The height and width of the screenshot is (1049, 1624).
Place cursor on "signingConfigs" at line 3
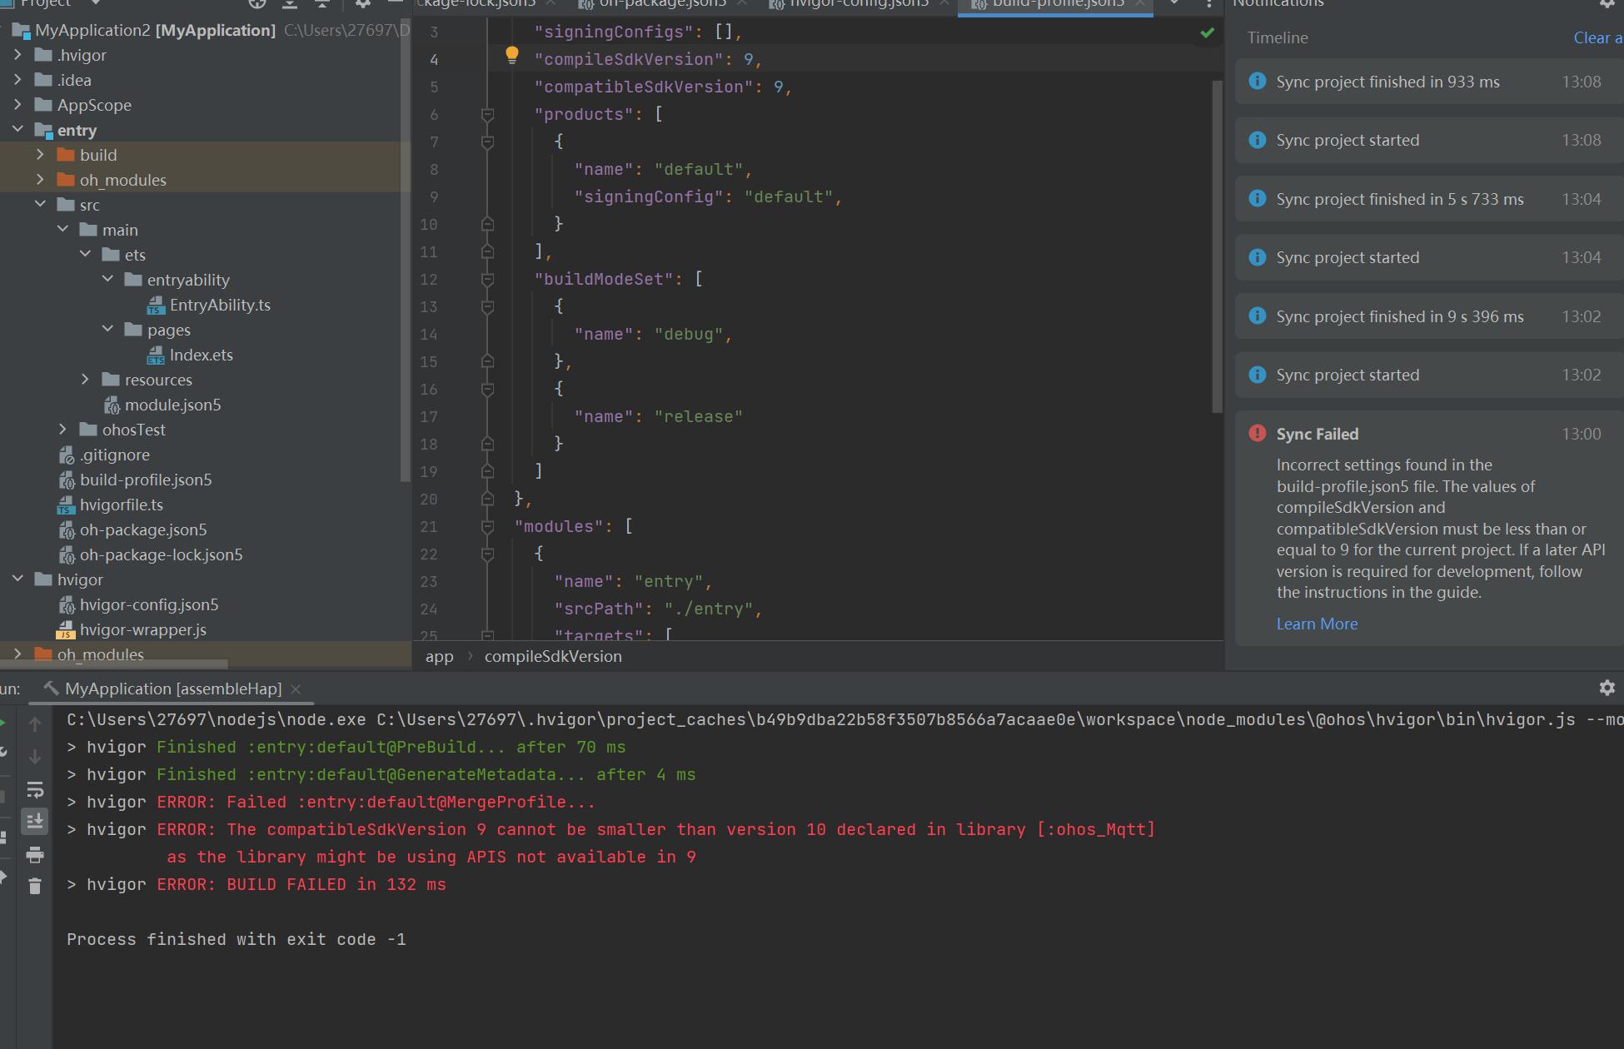coord(614,32)
